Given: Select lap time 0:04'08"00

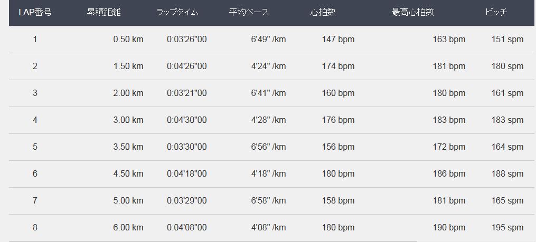Looking at the screenshot, I should [x=187, y=228].
